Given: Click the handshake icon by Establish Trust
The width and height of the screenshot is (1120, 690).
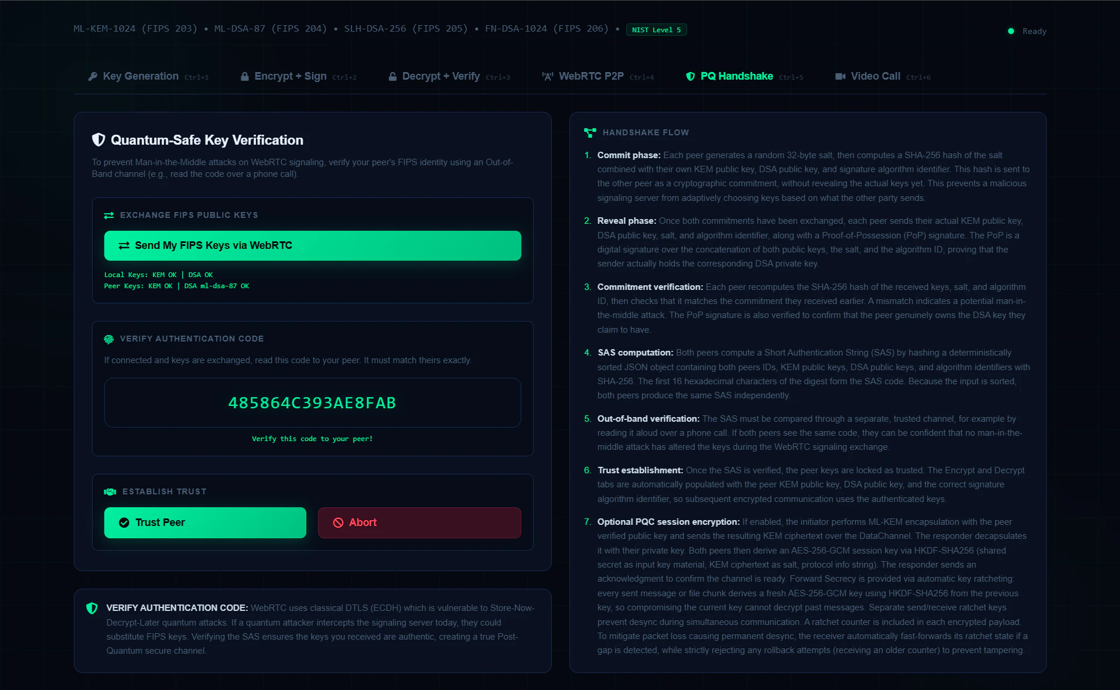Looking at the screenshot, I should [110, 491].
